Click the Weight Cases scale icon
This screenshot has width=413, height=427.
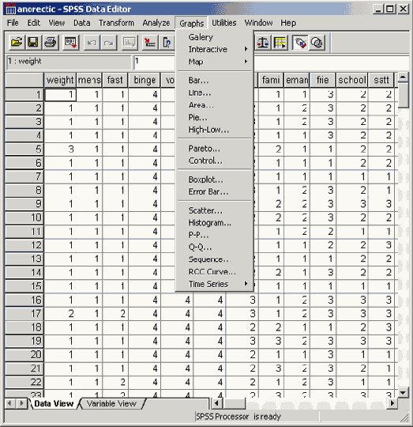(x=263, y=43)
